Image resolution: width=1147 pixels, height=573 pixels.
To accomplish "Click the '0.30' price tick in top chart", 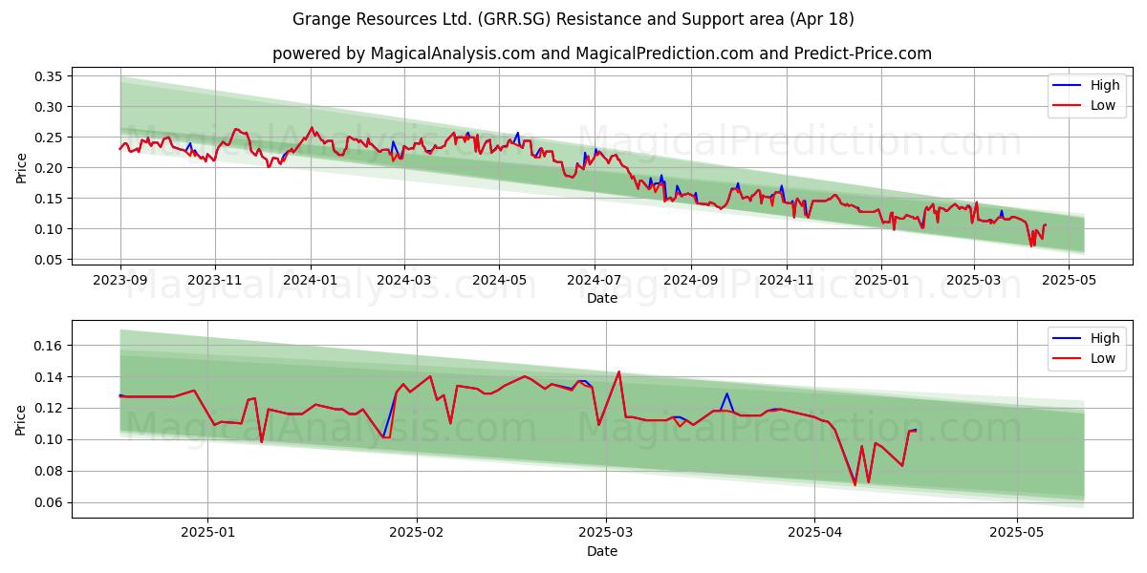I will point(48,107).
